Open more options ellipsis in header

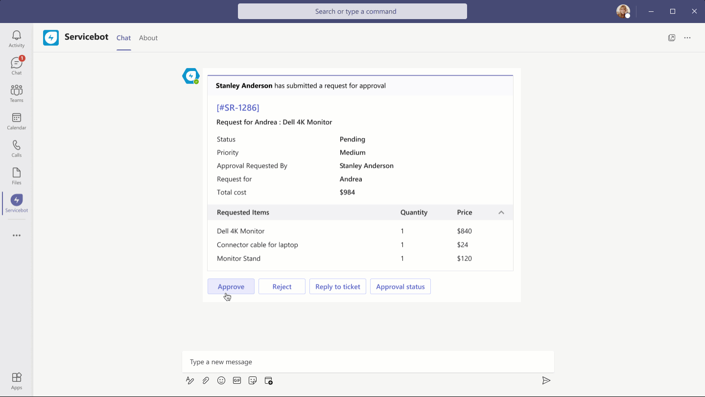(687, 38)
